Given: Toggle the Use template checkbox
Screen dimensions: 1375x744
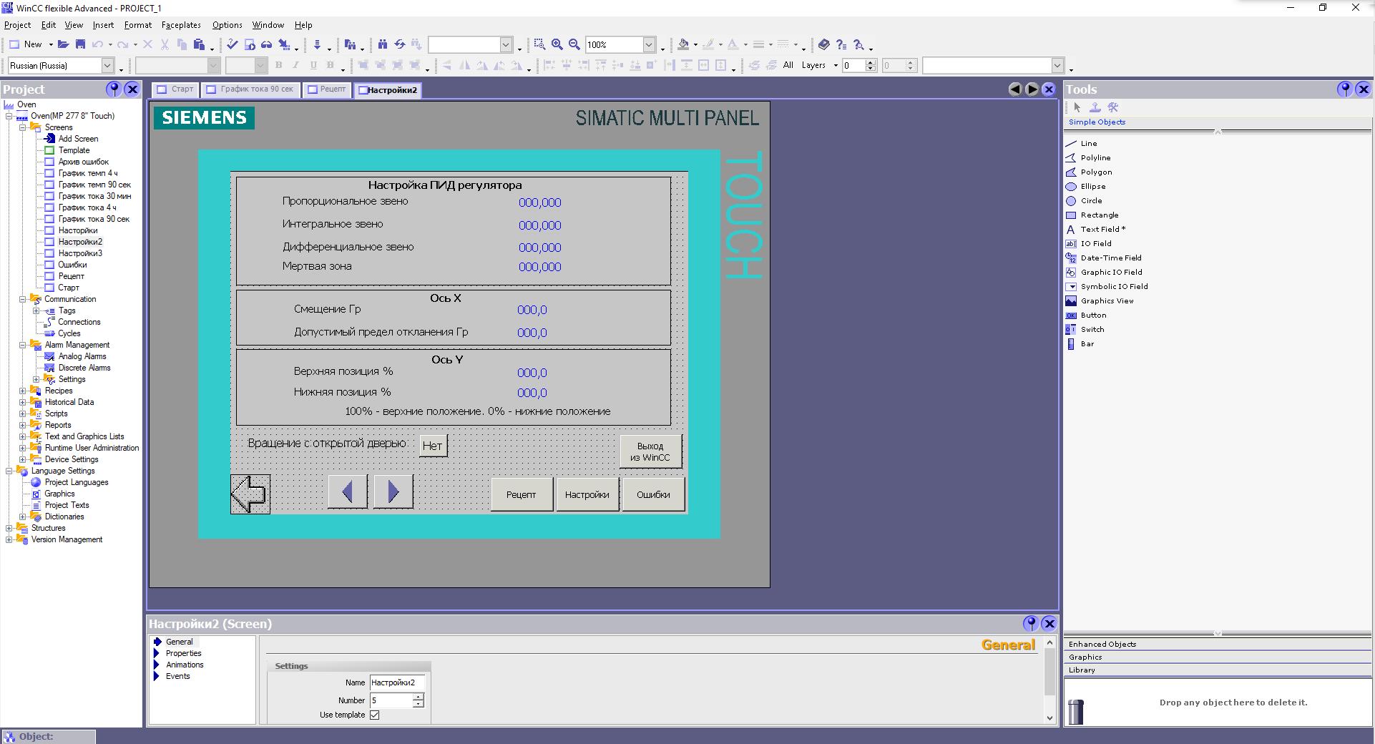Looking at the screenshot, I should pyautogui.click(x=374, y=715).
